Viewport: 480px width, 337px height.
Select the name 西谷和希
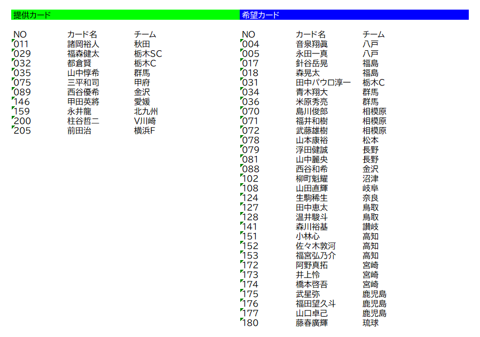pos(312,169)
